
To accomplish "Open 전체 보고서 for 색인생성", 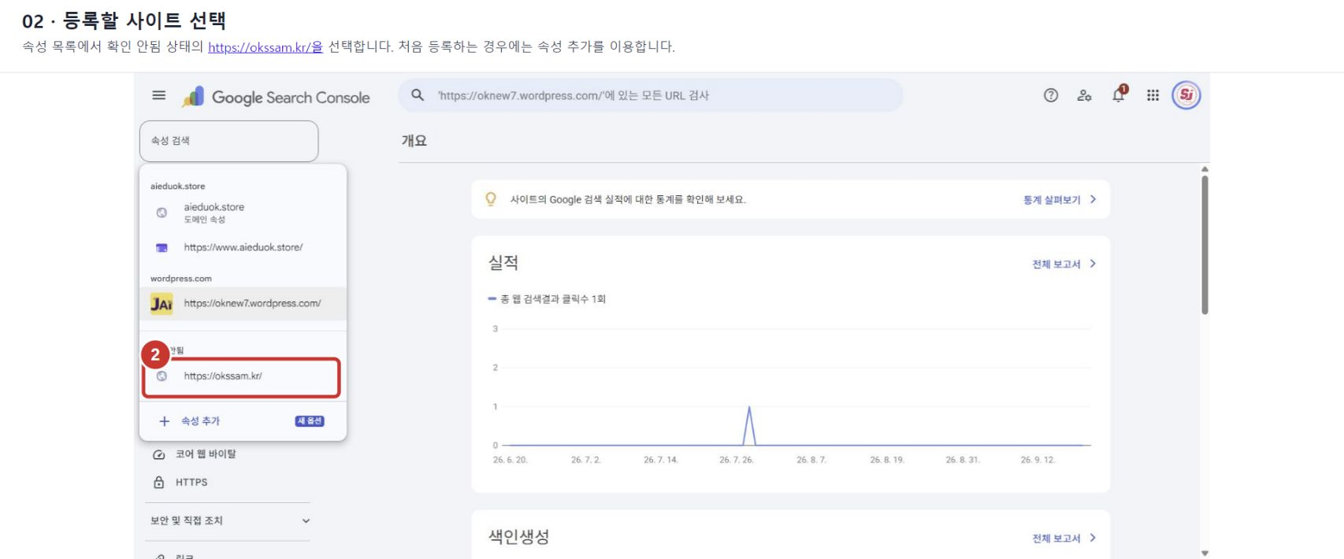I will [1056, 539].
